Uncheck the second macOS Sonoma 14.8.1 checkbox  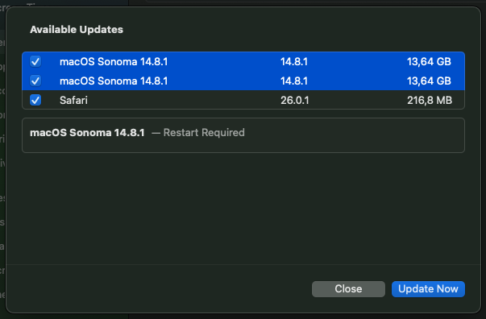(x=35, y=81)
